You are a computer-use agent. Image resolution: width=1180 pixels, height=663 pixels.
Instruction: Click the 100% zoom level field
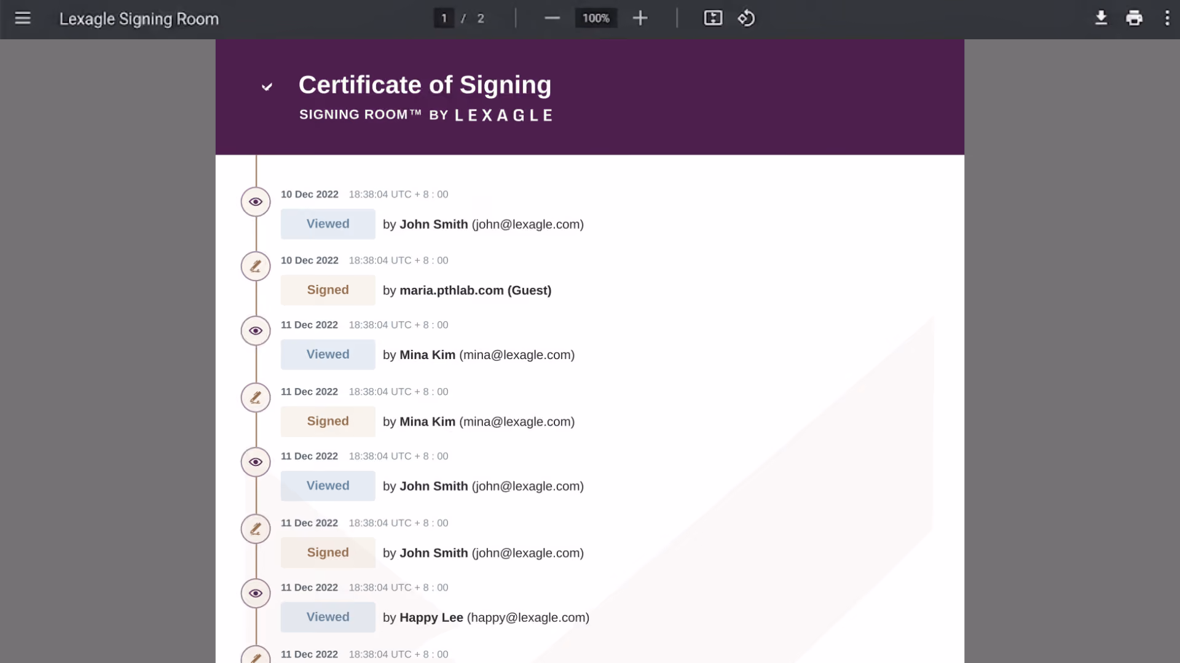pos(596,18)
